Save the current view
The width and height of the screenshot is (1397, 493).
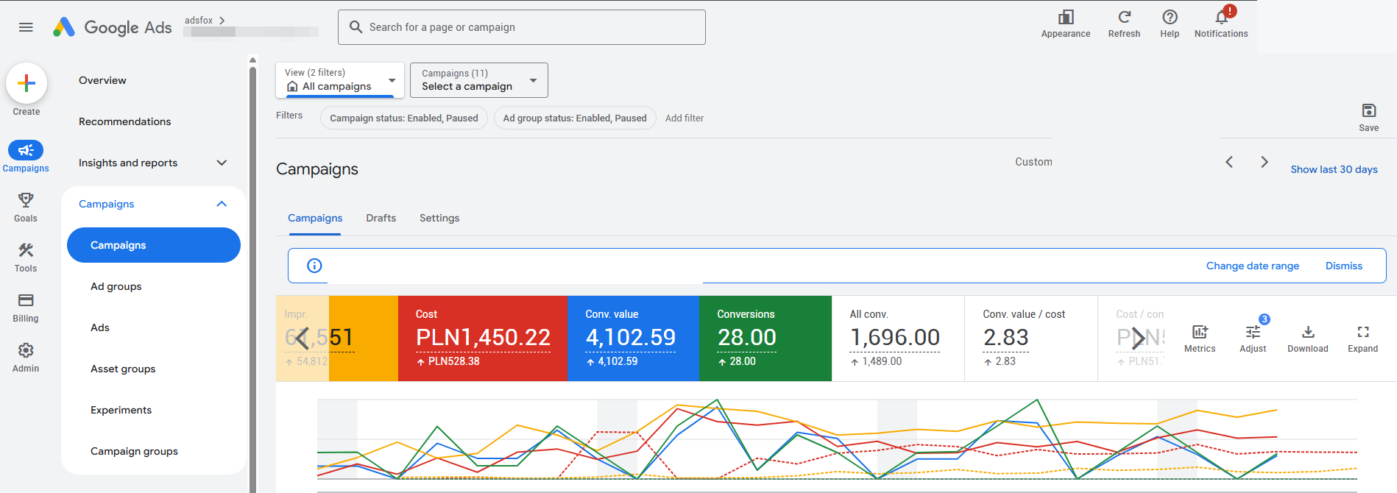pyautogui.click(x=1368, y=117)
